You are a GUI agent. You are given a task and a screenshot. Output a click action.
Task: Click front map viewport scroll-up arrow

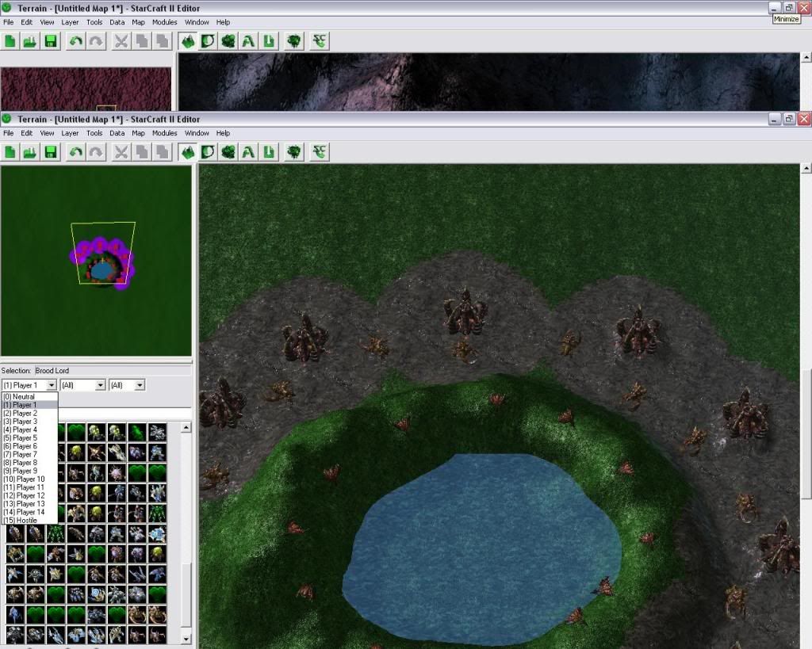pos(806,169)
